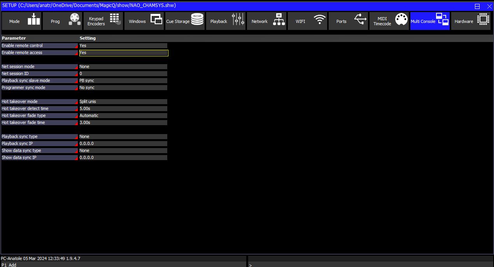The width and height of the screenshot is (494, 267).
Task: Select the WIFI settings icon
Action: (320, 21)
